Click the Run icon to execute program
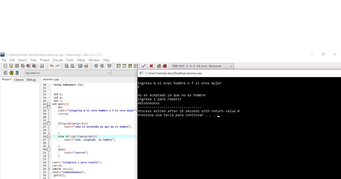This screenshot has width=341, height=179. pyautogui.click(x=124, y=66)
